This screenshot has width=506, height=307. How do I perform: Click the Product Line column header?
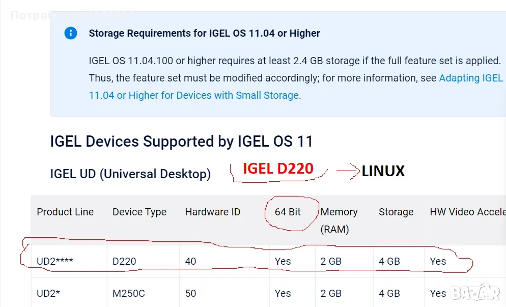point(65,212)
